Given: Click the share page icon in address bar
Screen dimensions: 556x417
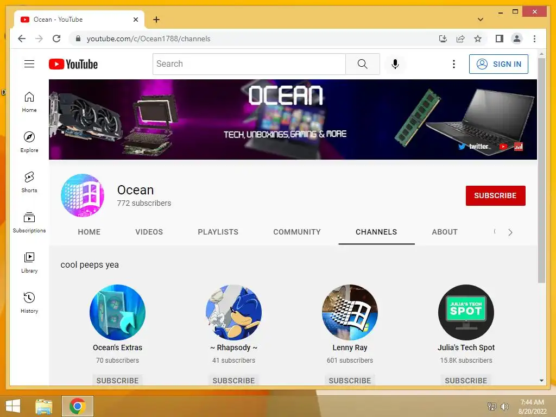Looking at the screenshot, I should [460, 39].
